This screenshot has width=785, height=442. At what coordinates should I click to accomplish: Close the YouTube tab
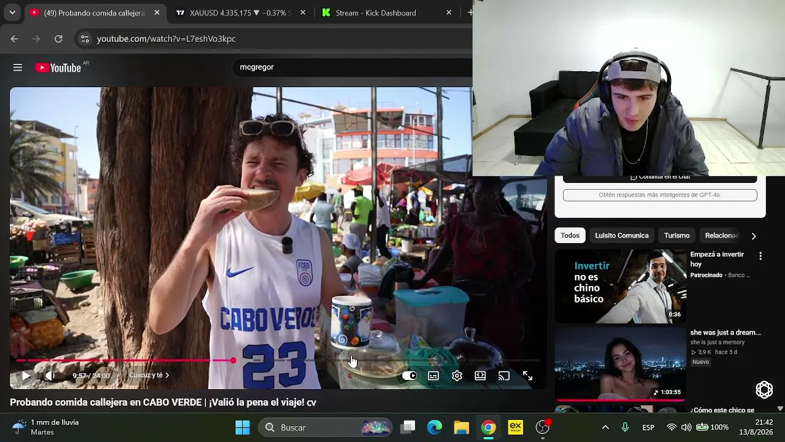(x=157, y=12)
